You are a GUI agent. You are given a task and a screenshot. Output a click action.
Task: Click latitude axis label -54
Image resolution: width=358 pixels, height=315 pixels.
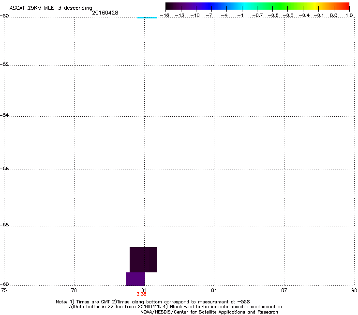click(x=4, y=115)
